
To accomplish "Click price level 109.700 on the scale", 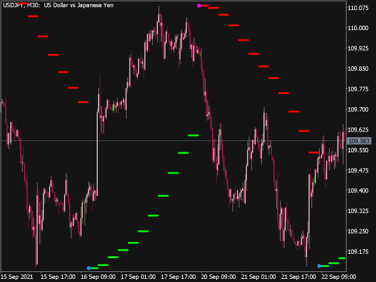I will (x=358, y=110).
